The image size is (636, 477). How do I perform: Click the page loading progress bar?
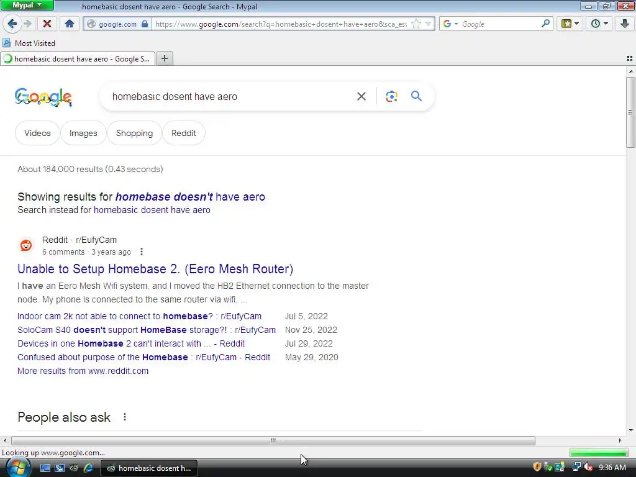coord(599,453)
